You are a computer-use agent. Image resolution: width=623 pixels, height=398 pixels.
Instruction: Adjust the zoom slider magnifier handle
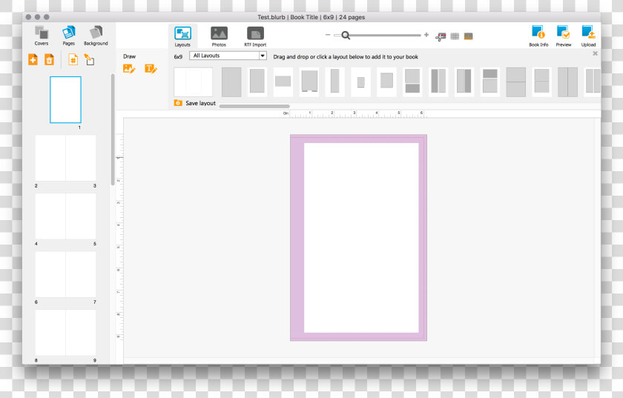(x=346, y=36)
